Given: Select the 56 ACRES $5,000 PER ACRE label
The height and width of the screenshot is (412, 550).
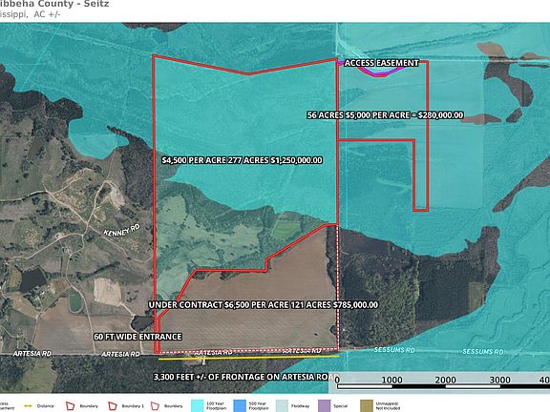Looking at the screenshot, I should 385,115.
